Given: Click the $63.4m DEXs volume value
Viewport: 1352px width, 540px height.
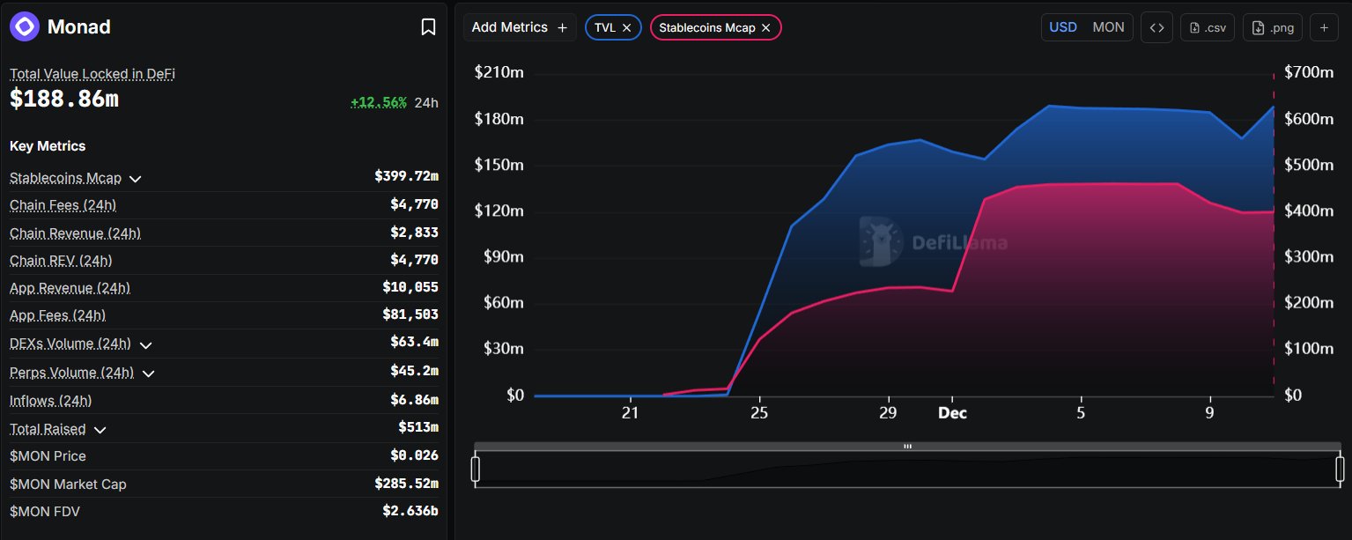Looking at the screenshot, I should tap(414, 342).
